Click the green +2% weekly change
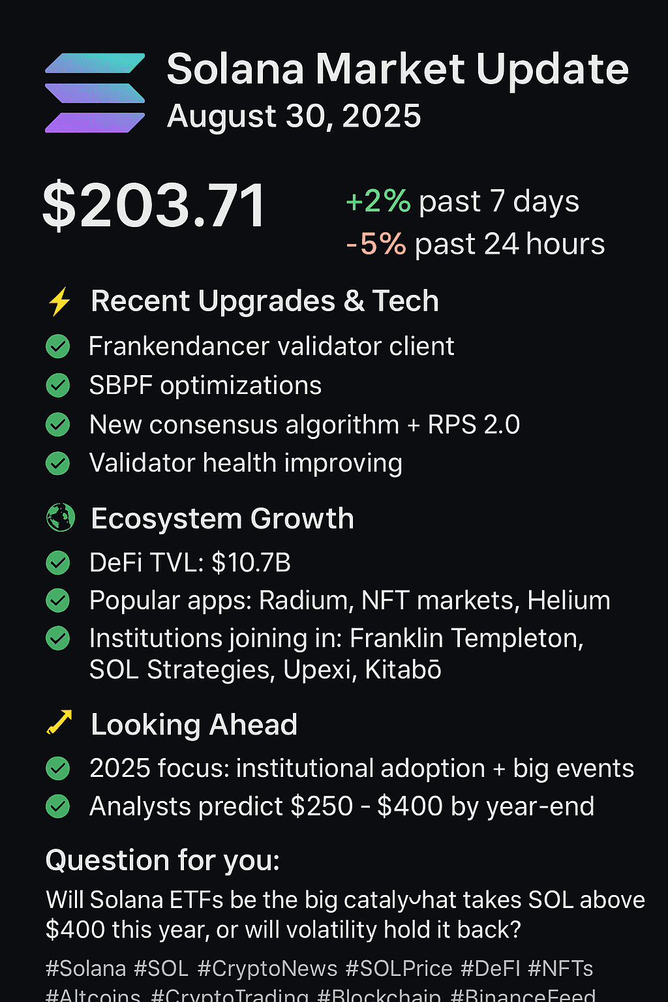Viewport: 668px width, 1002px height. point(378,202)
